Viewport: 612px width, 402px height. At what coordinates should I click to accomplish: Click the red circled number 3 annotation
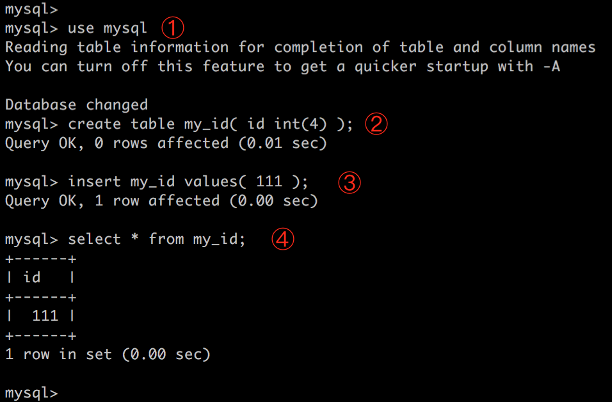350,182
